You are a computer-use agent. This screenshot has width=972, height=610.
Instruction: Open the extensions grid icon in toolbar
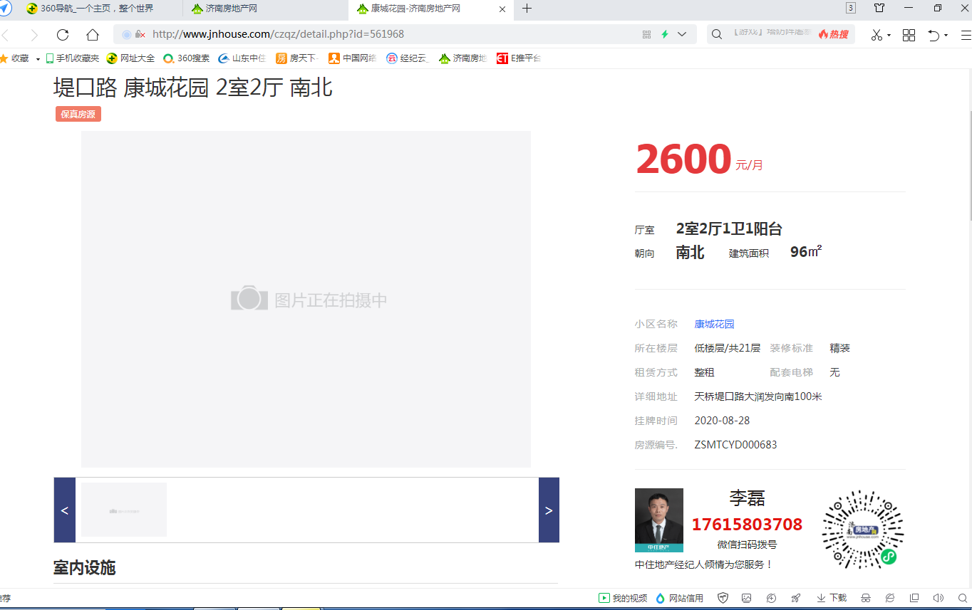(909, 35)
